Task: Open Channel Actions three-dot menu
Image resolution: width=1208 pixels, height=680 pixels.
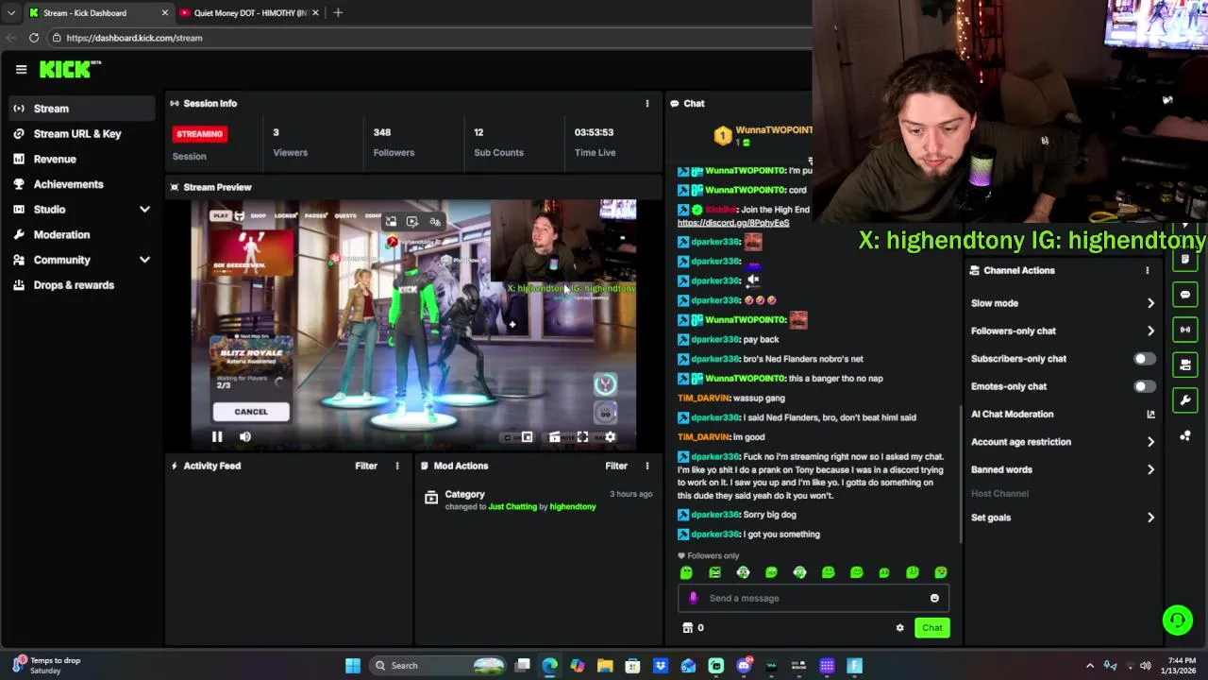Action: 1147,270
